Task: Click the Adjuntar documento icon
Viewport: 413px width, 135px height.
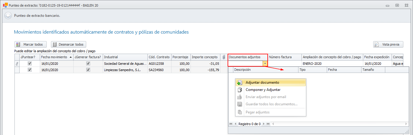Action: pos(240,82)
